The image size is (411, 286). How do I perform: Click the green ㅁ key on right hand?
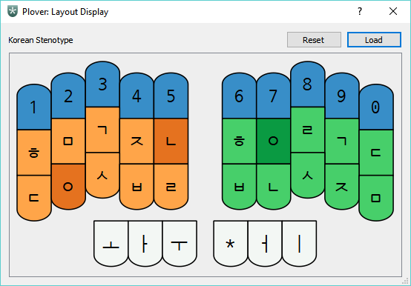[x=376, y=198]
